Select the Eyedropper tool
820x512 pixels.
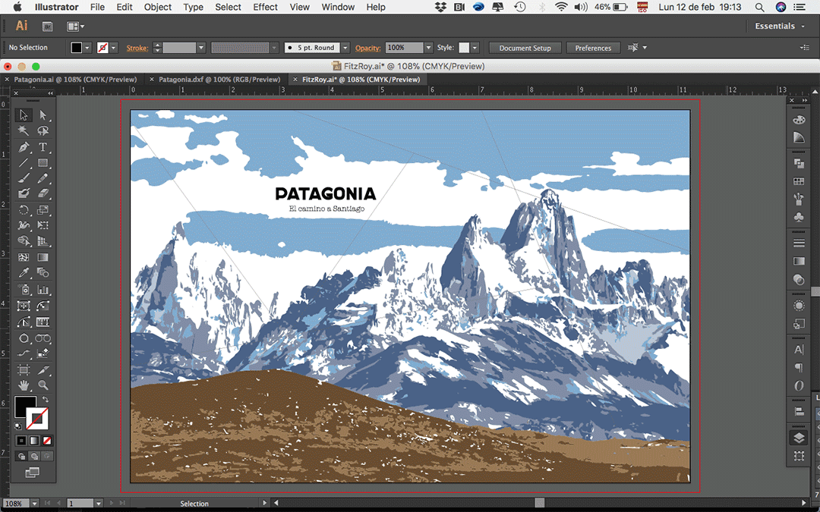(24, 273)
